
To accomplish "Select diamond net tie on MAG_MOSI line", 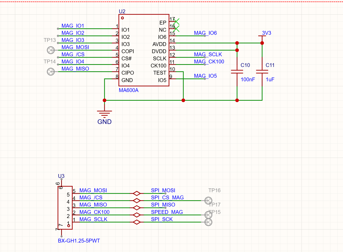I will (x=137, y=193).
